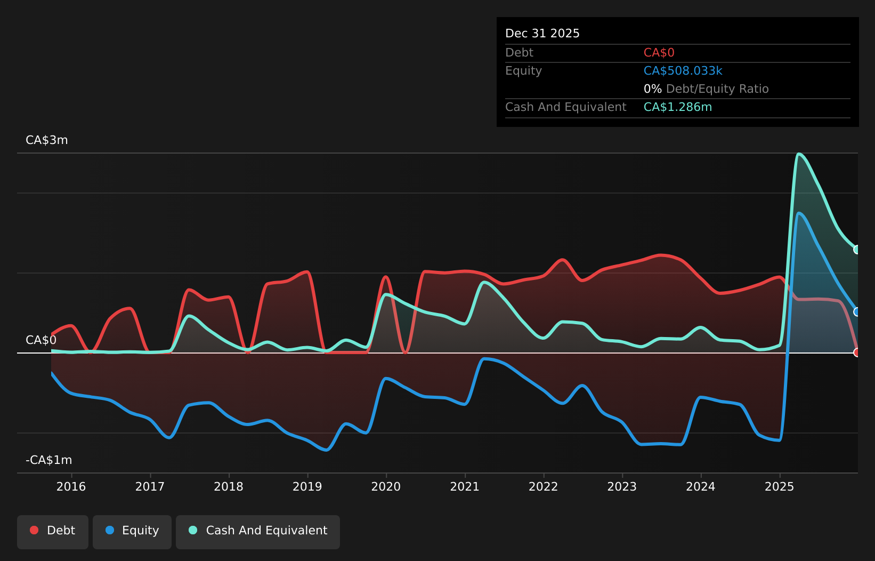Click the CA$508.033k equity value
The height and width of the screenshot is (561, 875).
pos(683,71)
